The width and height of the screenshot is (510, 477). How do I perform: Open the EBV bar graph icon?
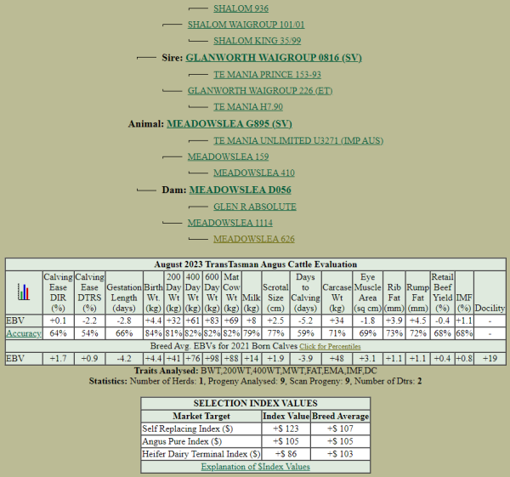24,292
